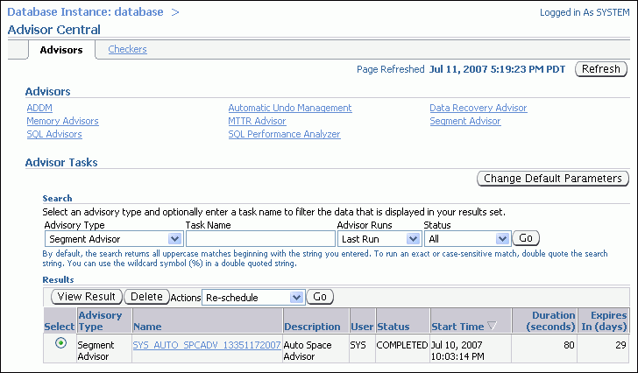Viewport: 638px width, 373px height.
Task: Open the ADDM advisor link
Action: pyautogui.click(x=39, y=108)
